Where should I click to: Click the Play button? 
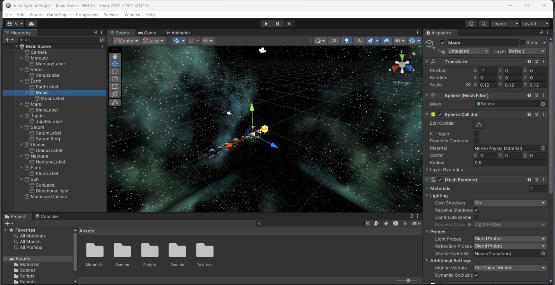tap(266, 24)
